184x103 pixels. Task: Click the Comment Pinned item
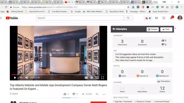(x=161, y=102)
